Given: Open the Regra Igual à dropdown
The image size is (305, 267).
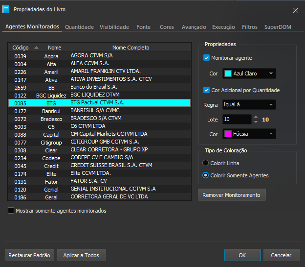Looking at the screenshot, I should [x=249, y=105].
